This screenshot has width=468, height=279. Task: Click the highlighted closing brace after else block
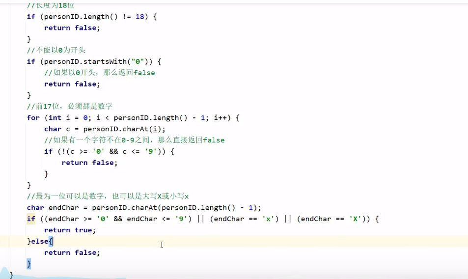(28, 264)
